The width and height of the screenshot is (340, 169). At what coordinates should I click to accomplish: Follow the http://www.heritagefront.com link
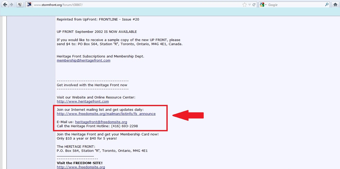tap(83, 102)
